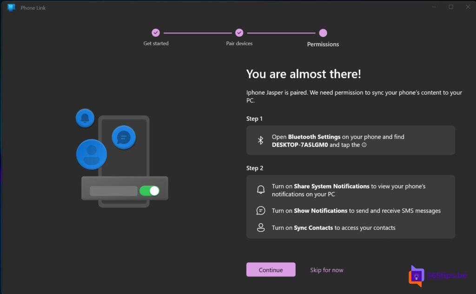
Task: Click the 'Sync Contacts' bold text
Action: [x=313, y=228]
